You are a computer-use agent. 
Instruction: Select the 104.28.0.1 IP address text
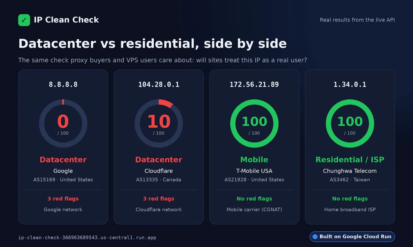tap(159, 84)
